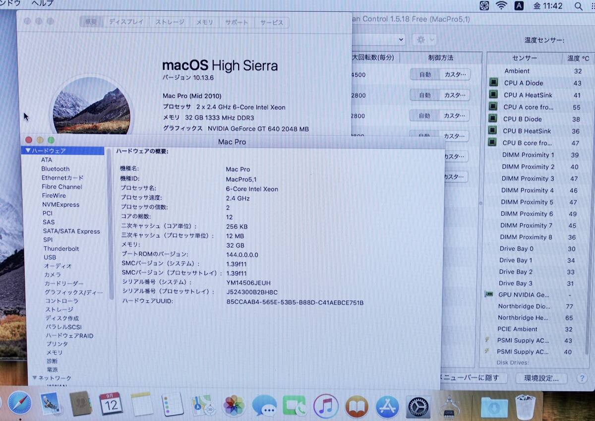Switch to the ストレージ tab
Viewport: 595px width, 421px height.
coord(170,22)
